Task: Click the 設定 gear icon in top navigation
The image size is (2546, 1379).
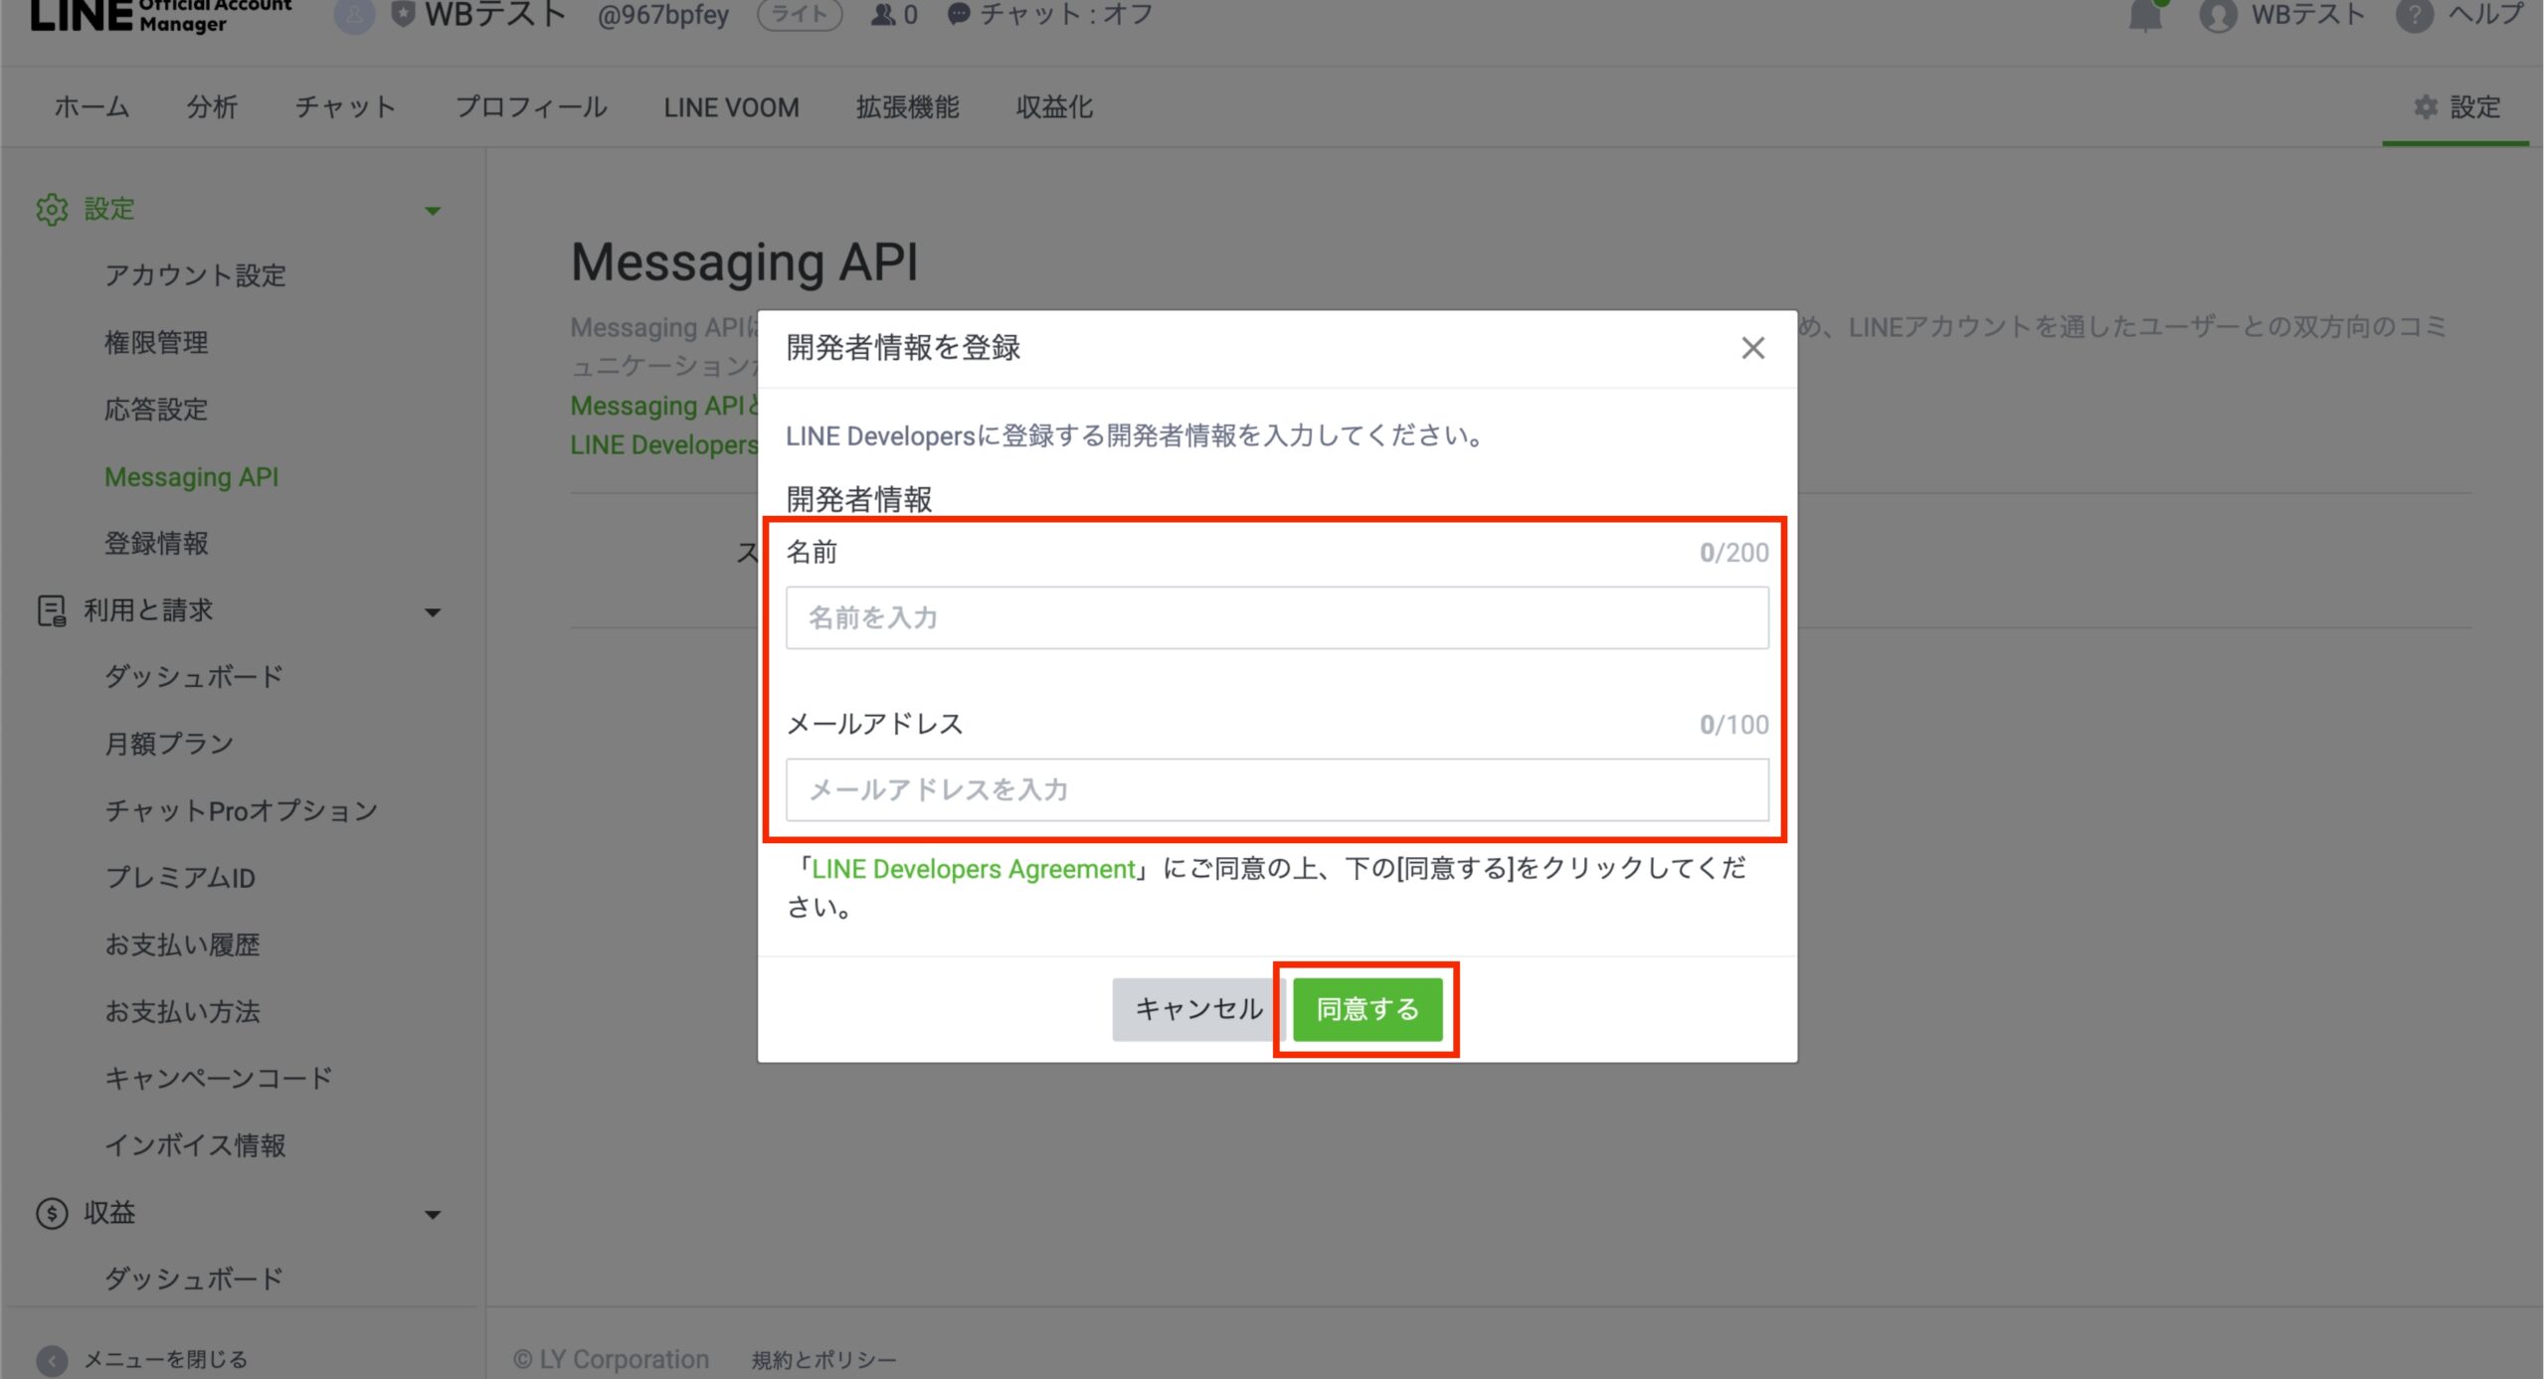Action: coord(2426,107)
